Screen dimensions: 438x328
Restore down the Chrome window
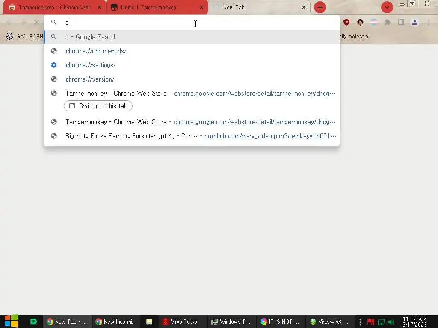tap(413, 3)
